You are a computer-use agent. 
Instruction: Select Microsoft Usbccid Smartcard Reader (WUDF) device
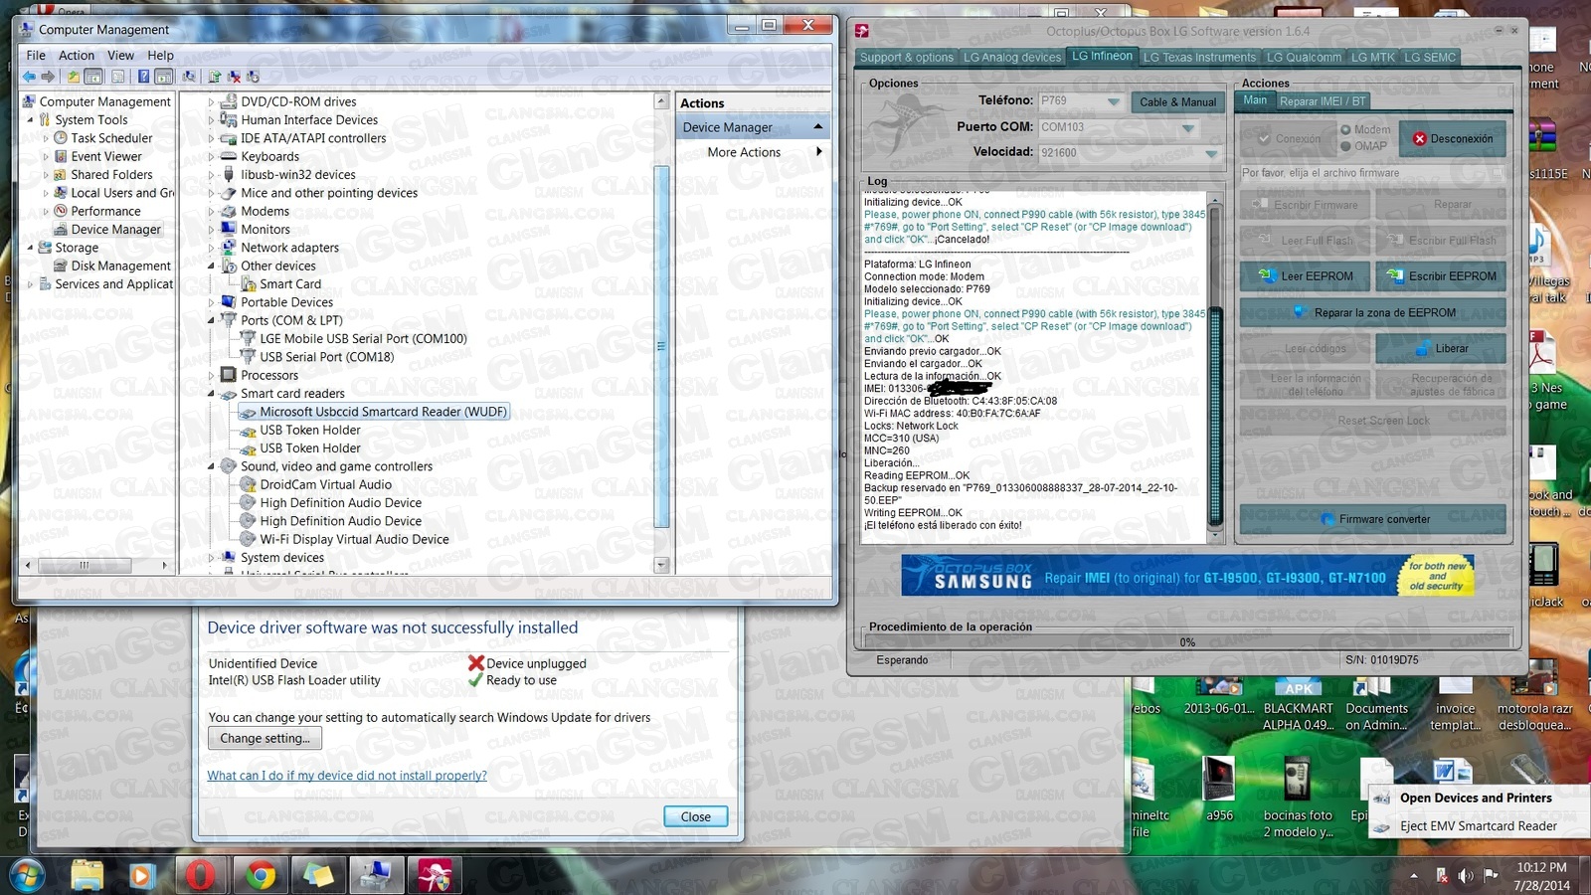pyautogui.click(x=383, y=412)
